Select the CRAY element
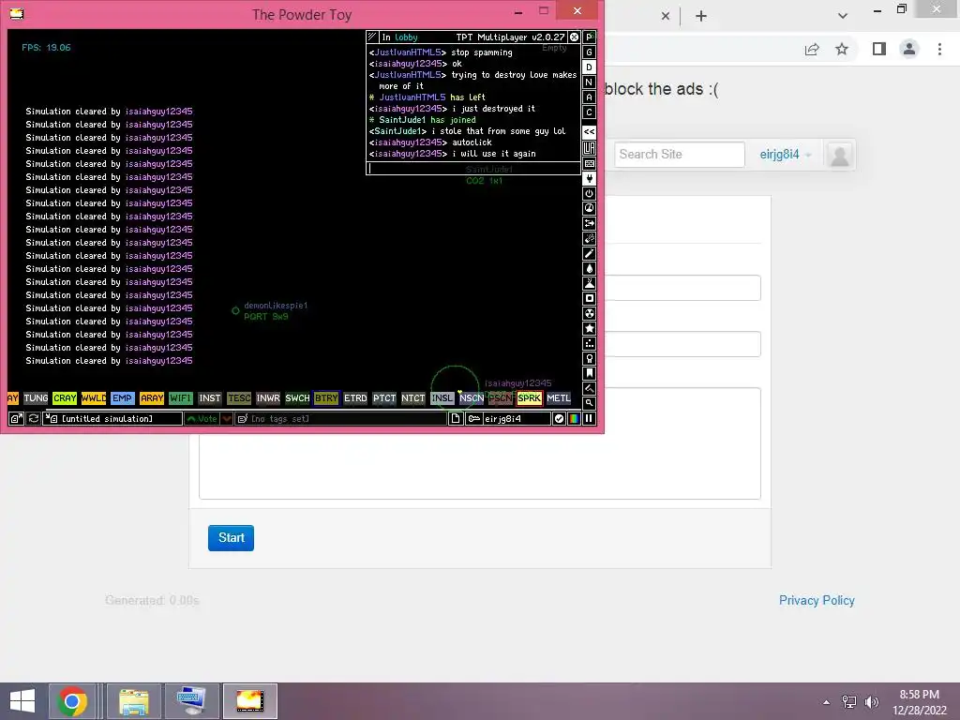Screen dimensions: 960x720 click(x=65, y=397)
